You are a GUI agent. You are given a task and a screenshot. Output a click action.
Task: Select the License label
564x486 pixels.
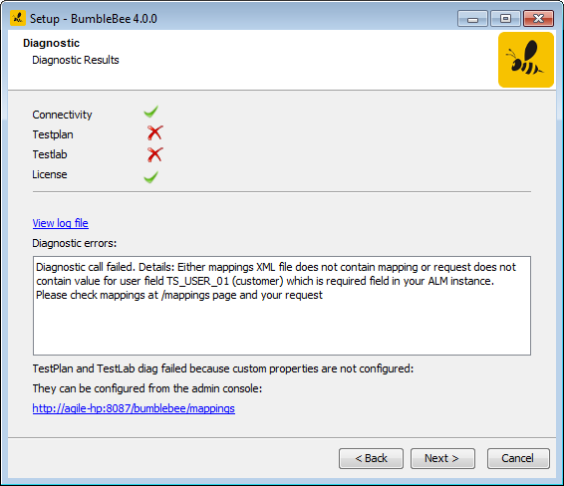point(50,174)
